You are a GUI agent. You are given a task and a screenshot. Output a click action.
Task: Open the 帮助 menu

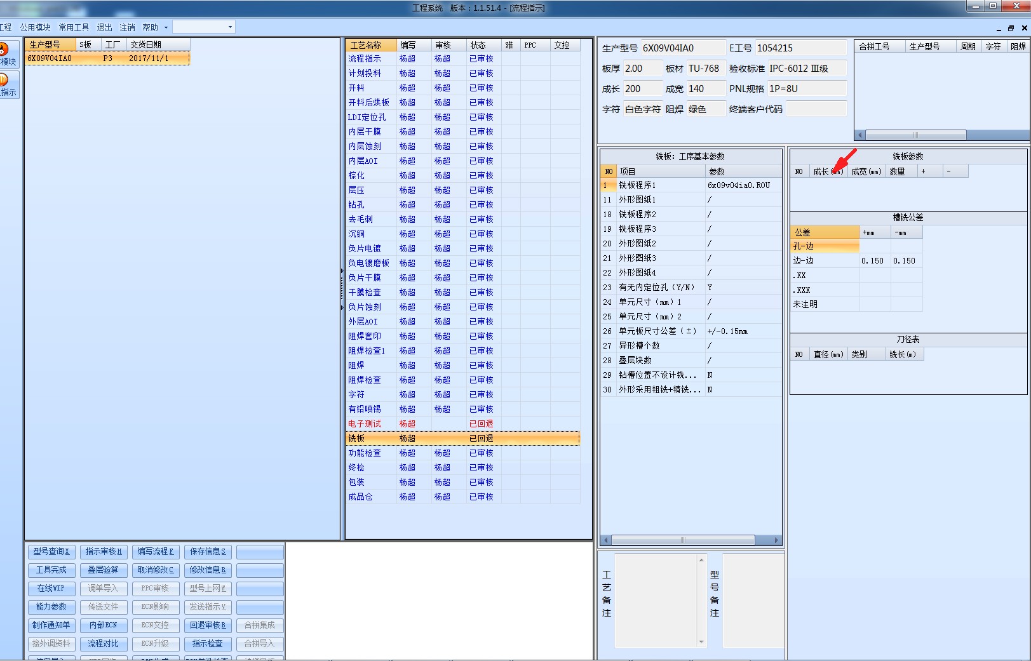(150, 27)
